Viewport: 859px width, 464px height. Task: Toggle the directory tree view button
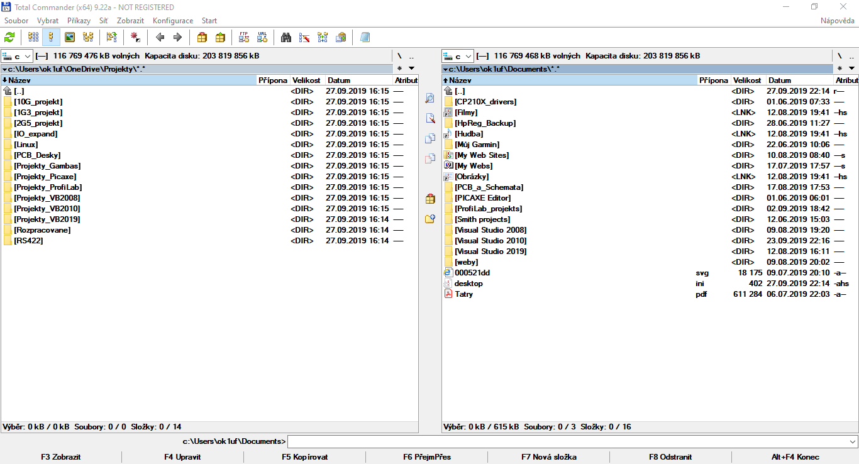point(88,37)
